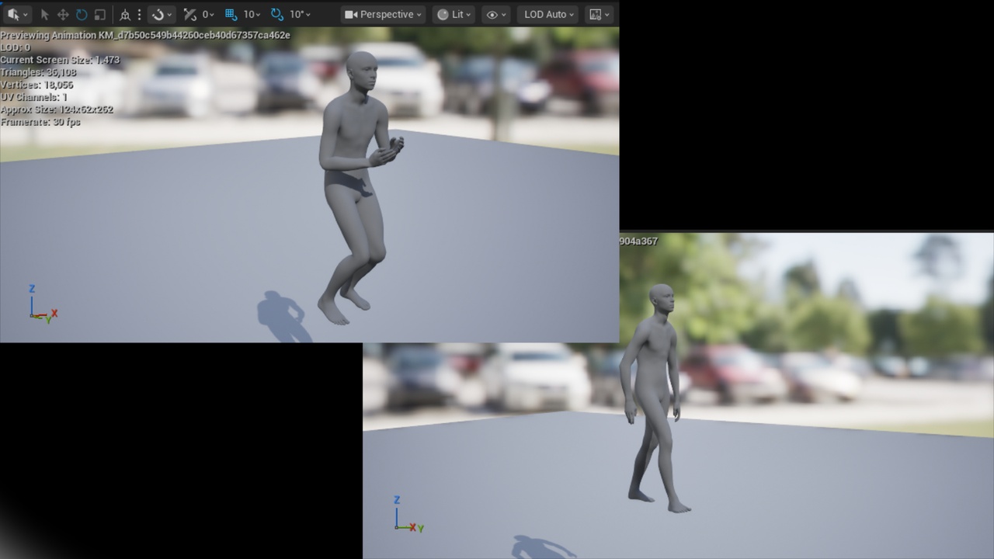Activate the Scale tool
The image size is (994, 559).
100,14
